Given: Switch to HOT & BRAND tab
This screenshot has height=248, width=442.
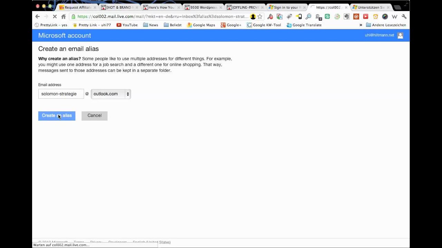Looking at the screenshot, I should (x=118, y=7).
